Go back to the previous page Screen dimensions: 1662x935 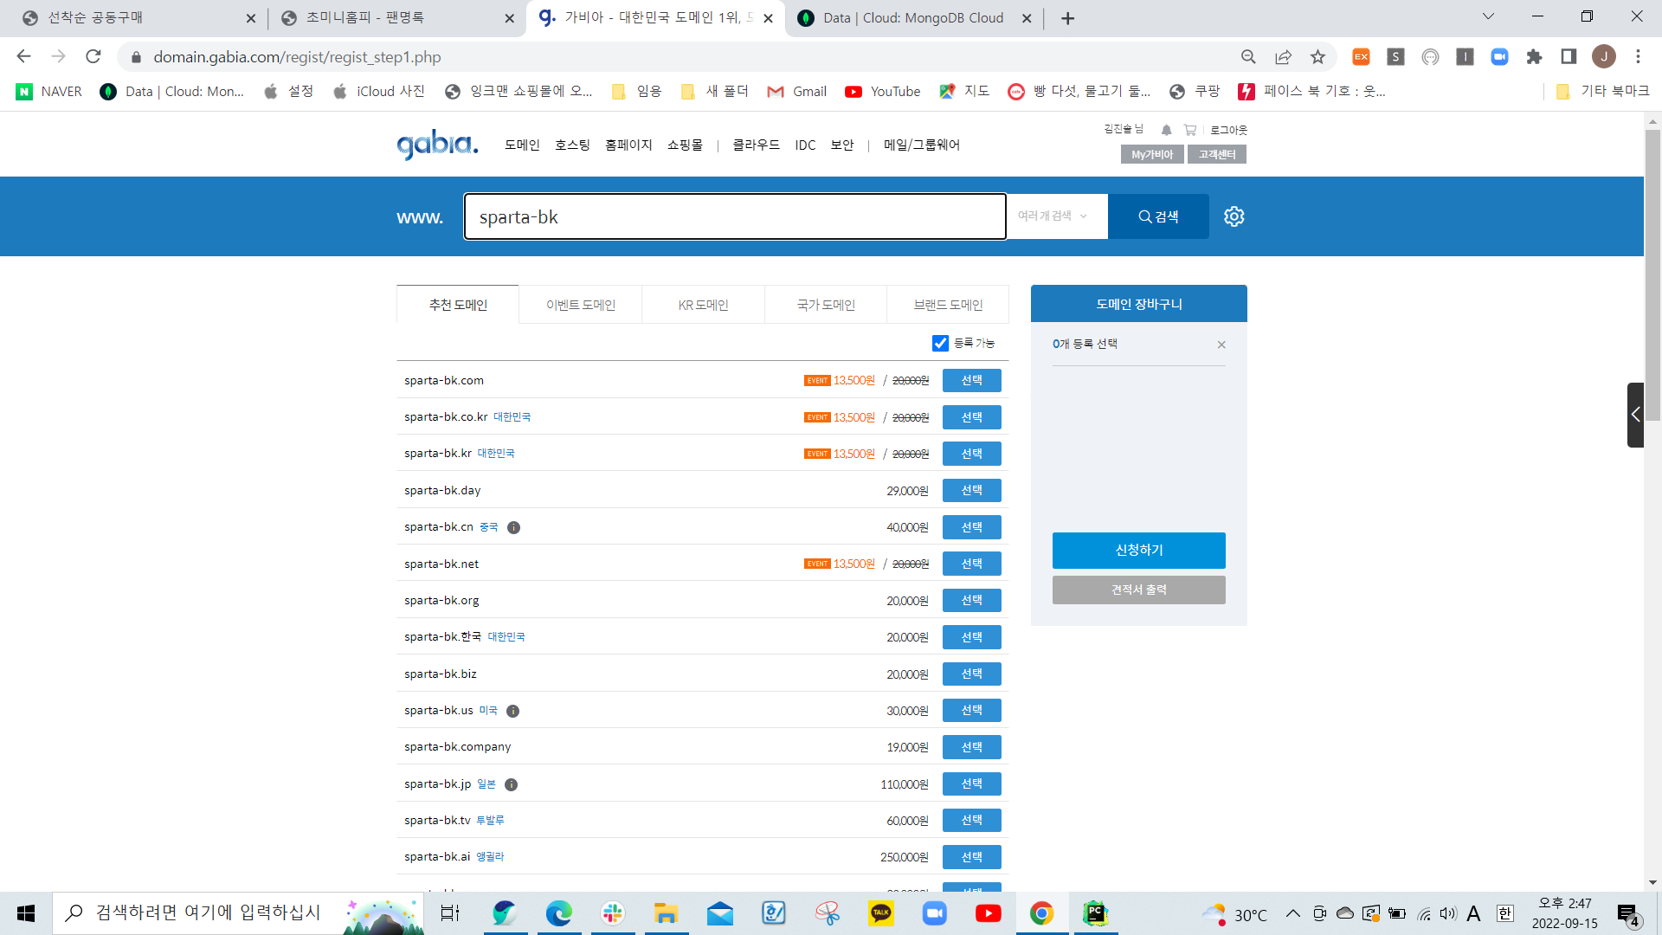coord(23,56)
